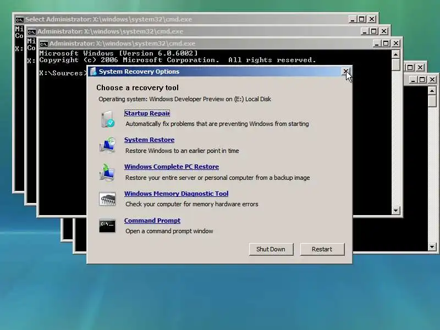This screenshot has height=330, width=440.
Task: Close the Select Administrator cmd window
Action: [x=372, y=19]
